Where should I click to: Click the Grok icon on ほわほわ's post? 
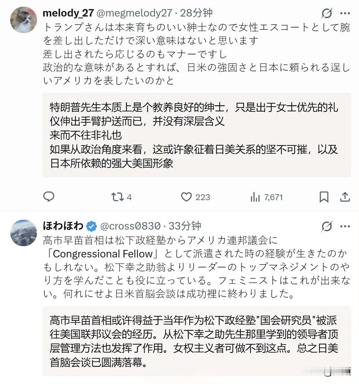click(x=327, y=226)
